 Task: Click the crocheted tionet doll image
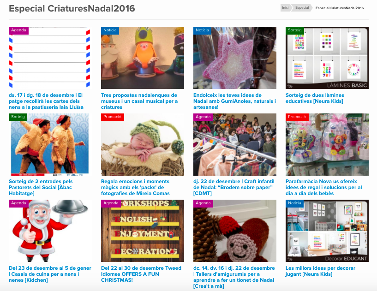point(235,231)
